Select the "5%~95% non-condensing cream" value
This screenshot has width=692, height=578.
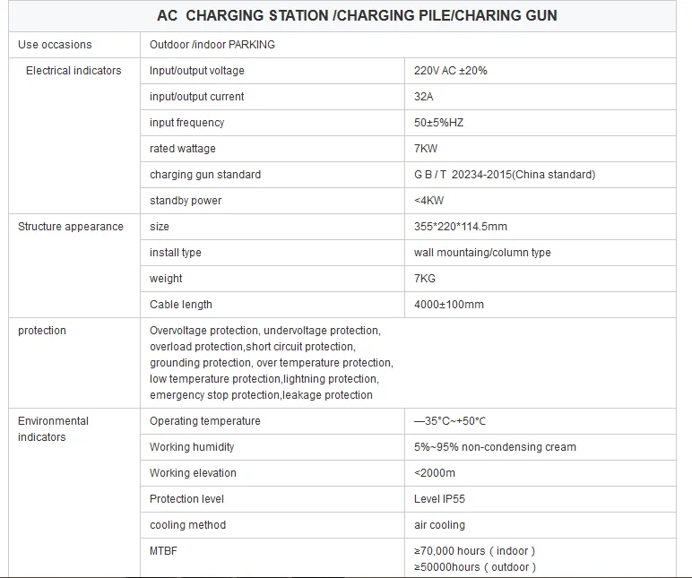495,447
